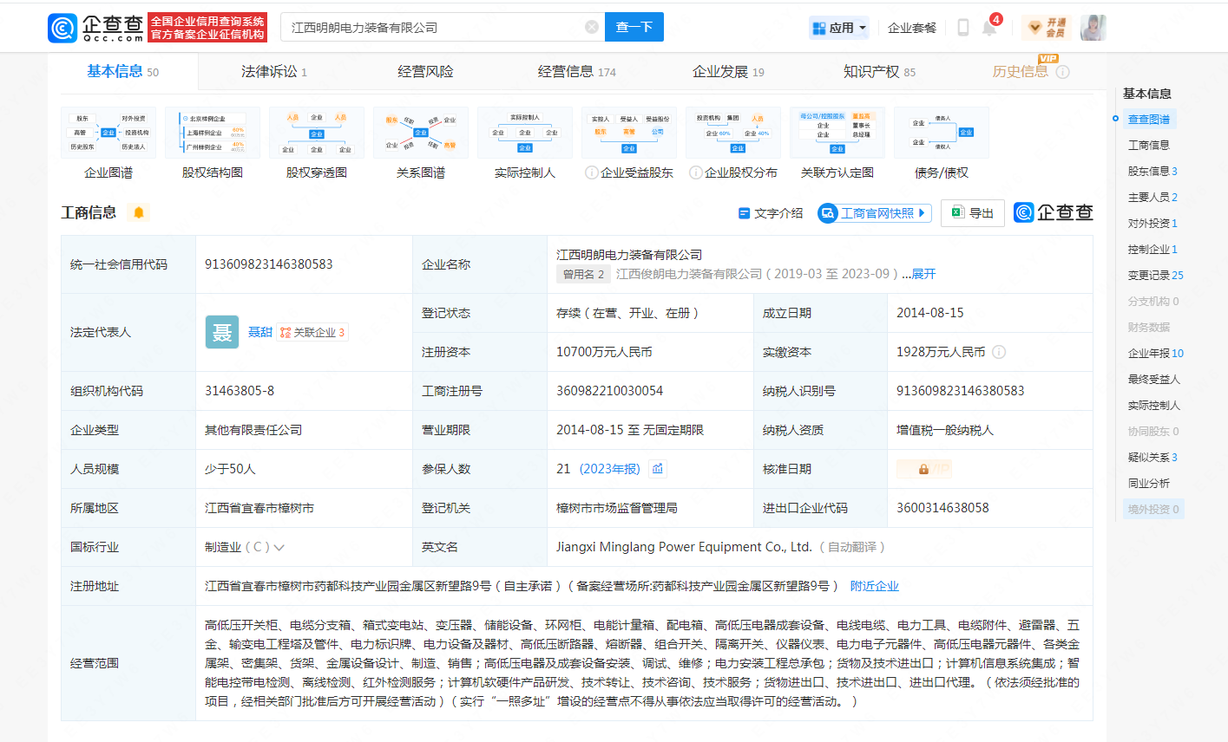Click the info icon before 企业受益股东
This screenshot has width=1228, height=742.
click(592, 172)
